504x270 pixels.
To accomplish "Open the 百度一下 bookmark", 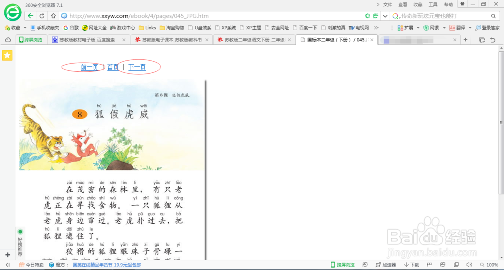I will click(305, 28).
